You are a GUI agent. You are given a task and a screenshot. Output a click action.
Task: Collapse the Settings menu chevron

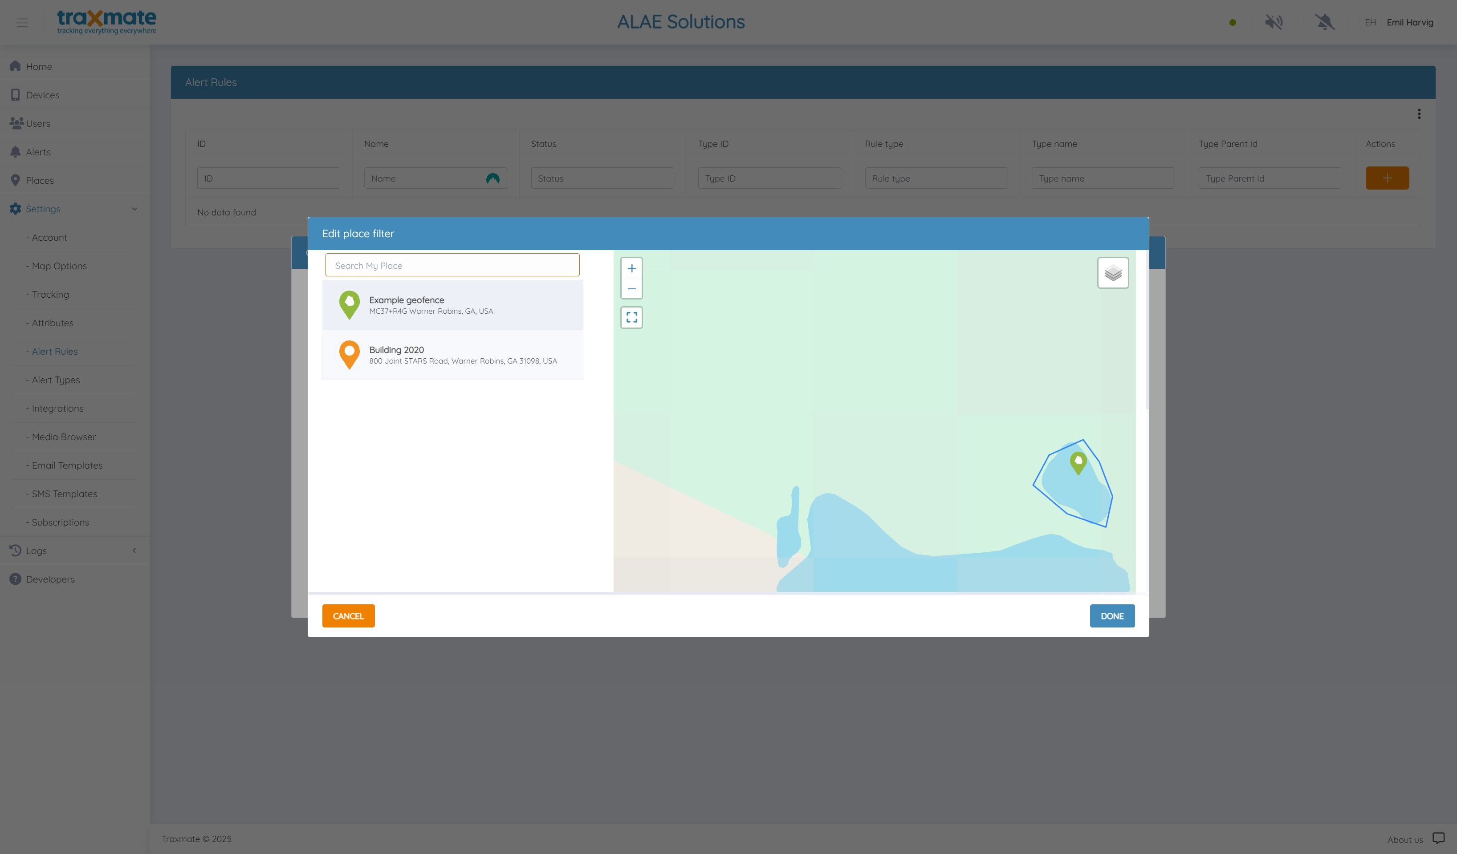134,209
